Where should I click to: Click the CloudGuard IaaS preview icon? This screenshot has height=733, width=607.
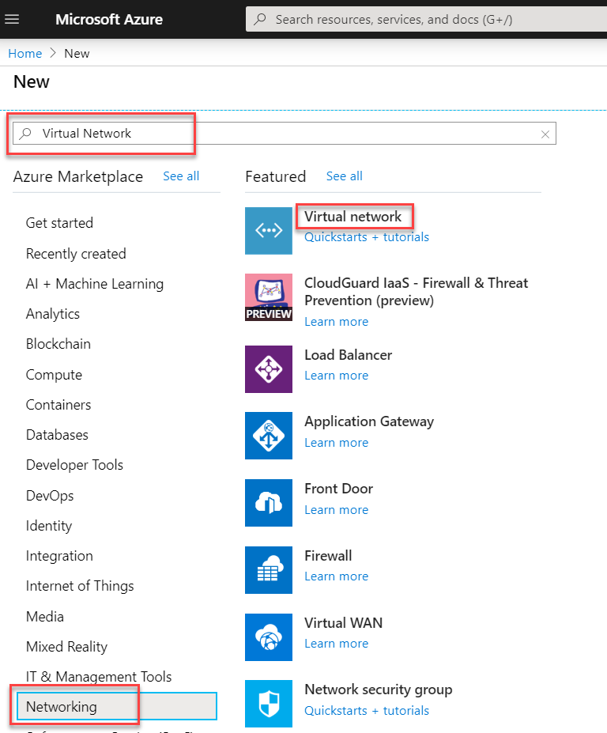[x=269, y=297]
